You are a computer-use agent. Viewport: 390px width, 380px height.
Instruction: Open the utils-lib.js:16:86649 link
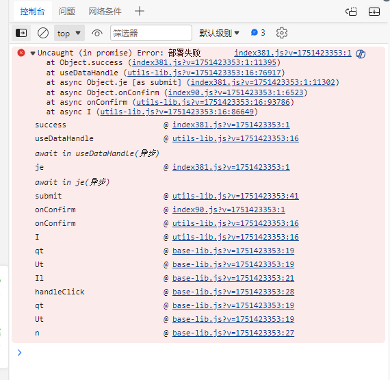[177, 112]
